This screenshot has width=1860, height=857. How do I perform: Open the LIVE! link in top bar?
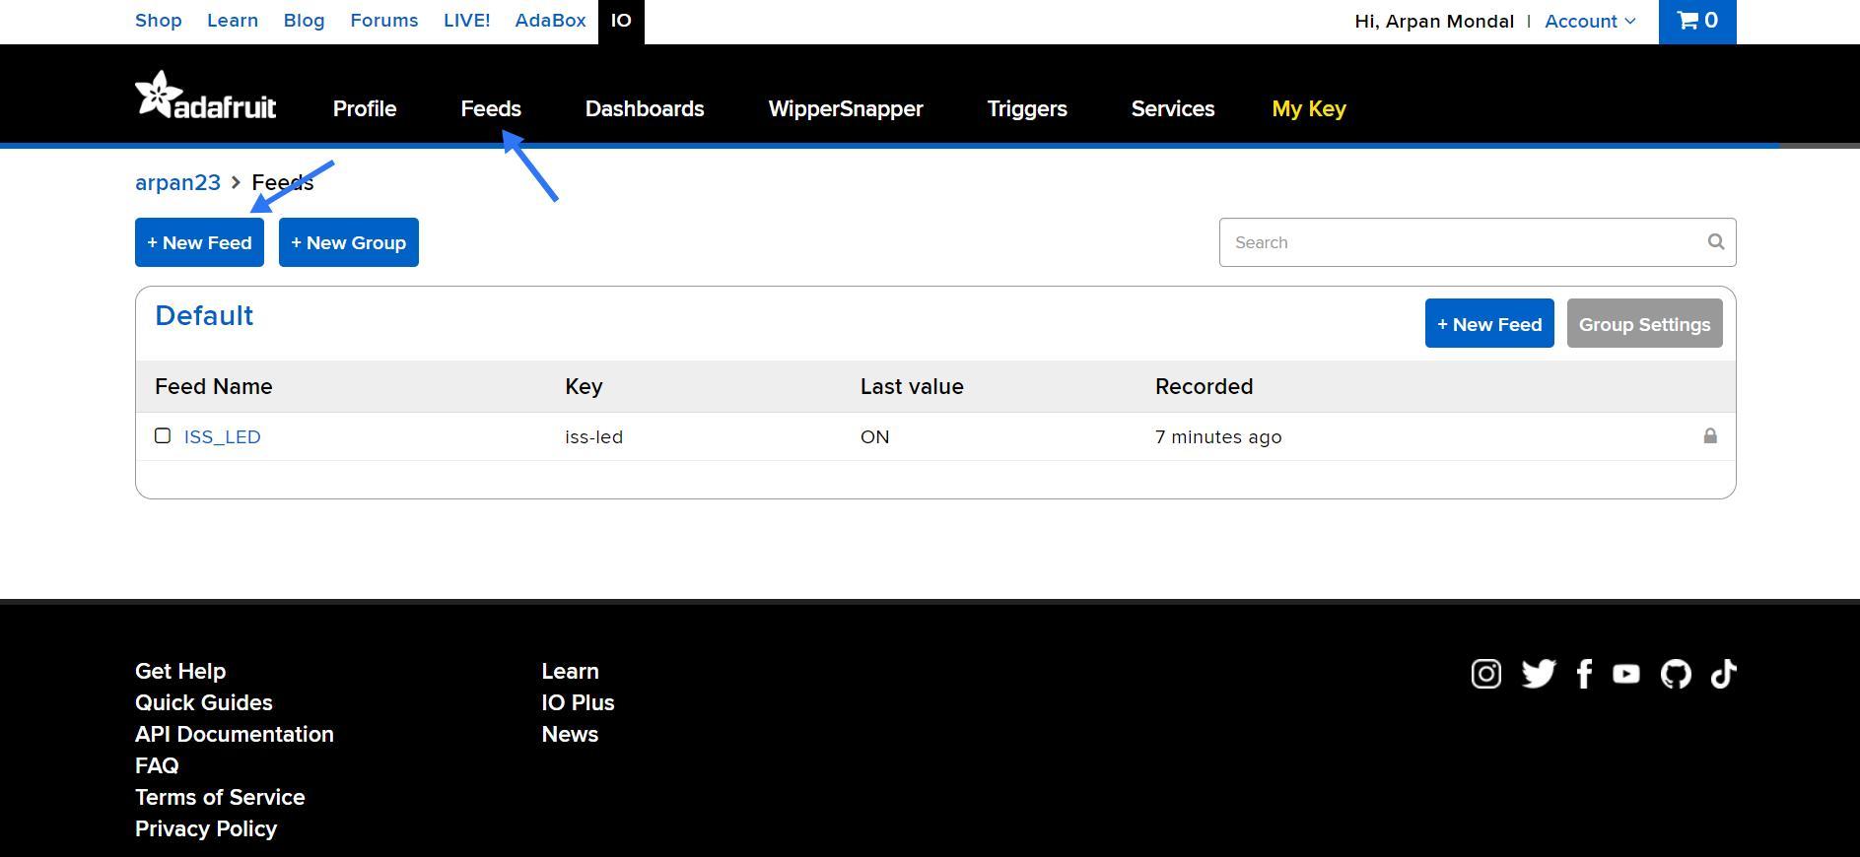(466, 21)
